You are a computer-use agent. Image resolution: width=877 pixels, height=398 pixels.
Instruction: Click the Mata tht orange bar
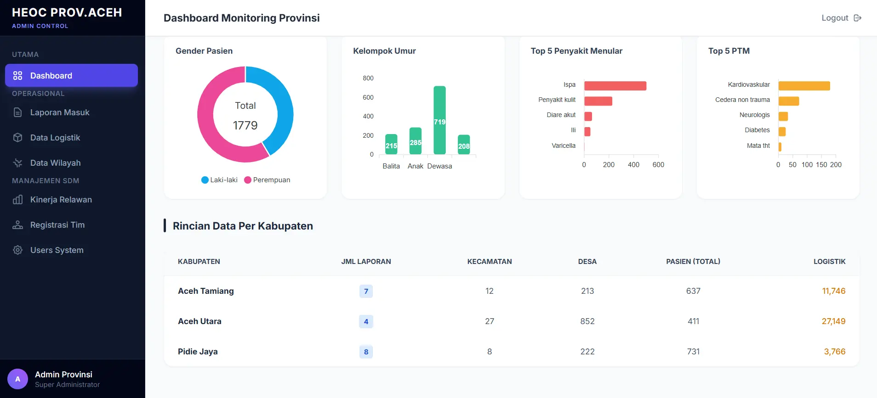point(780,147)
